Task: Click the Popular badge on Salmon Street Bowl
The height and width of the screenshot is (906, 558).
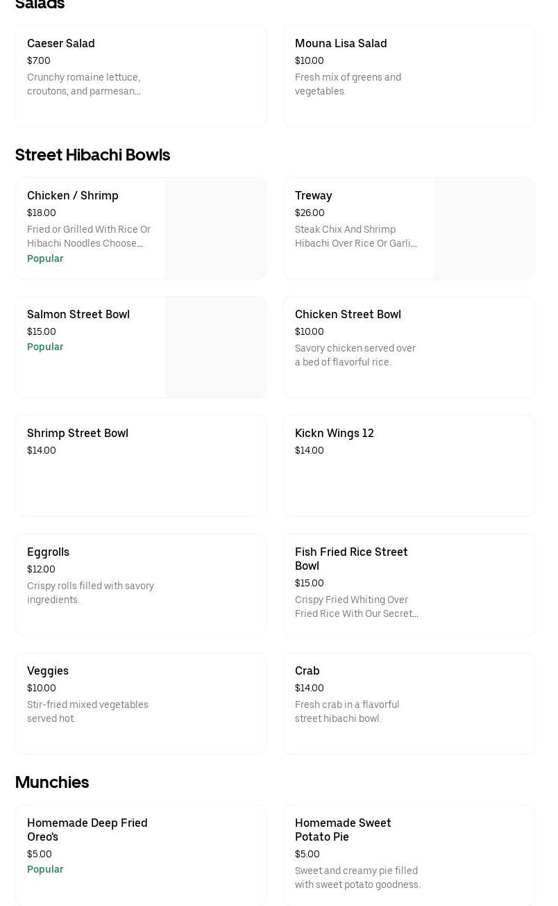Action: 45,347
